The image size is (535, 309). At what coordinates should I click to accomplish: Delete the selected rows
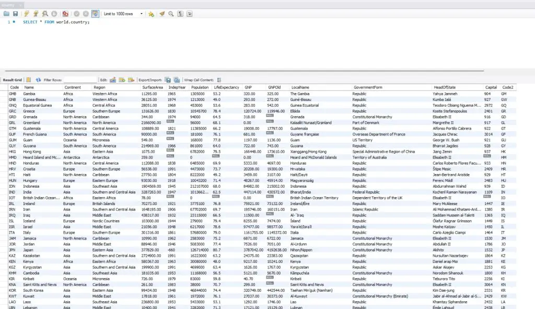[x=131, y=80]
